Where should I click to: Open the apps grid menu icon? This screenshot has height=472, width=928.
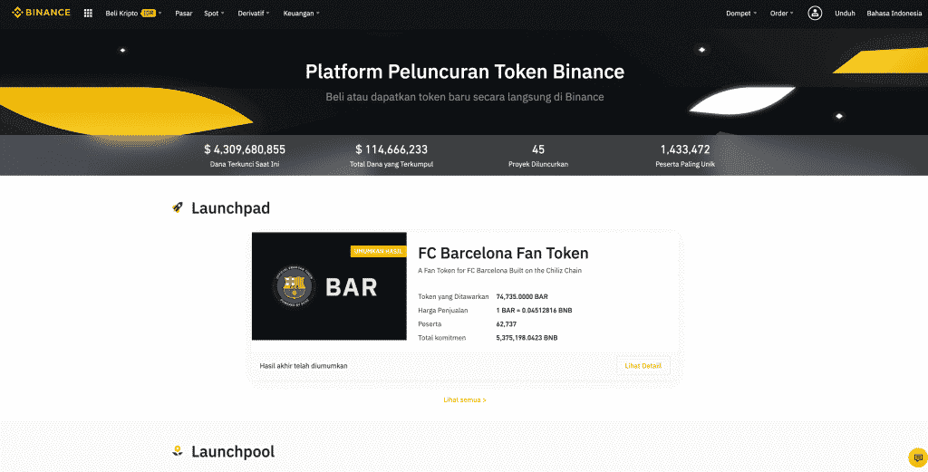[88, 14]
